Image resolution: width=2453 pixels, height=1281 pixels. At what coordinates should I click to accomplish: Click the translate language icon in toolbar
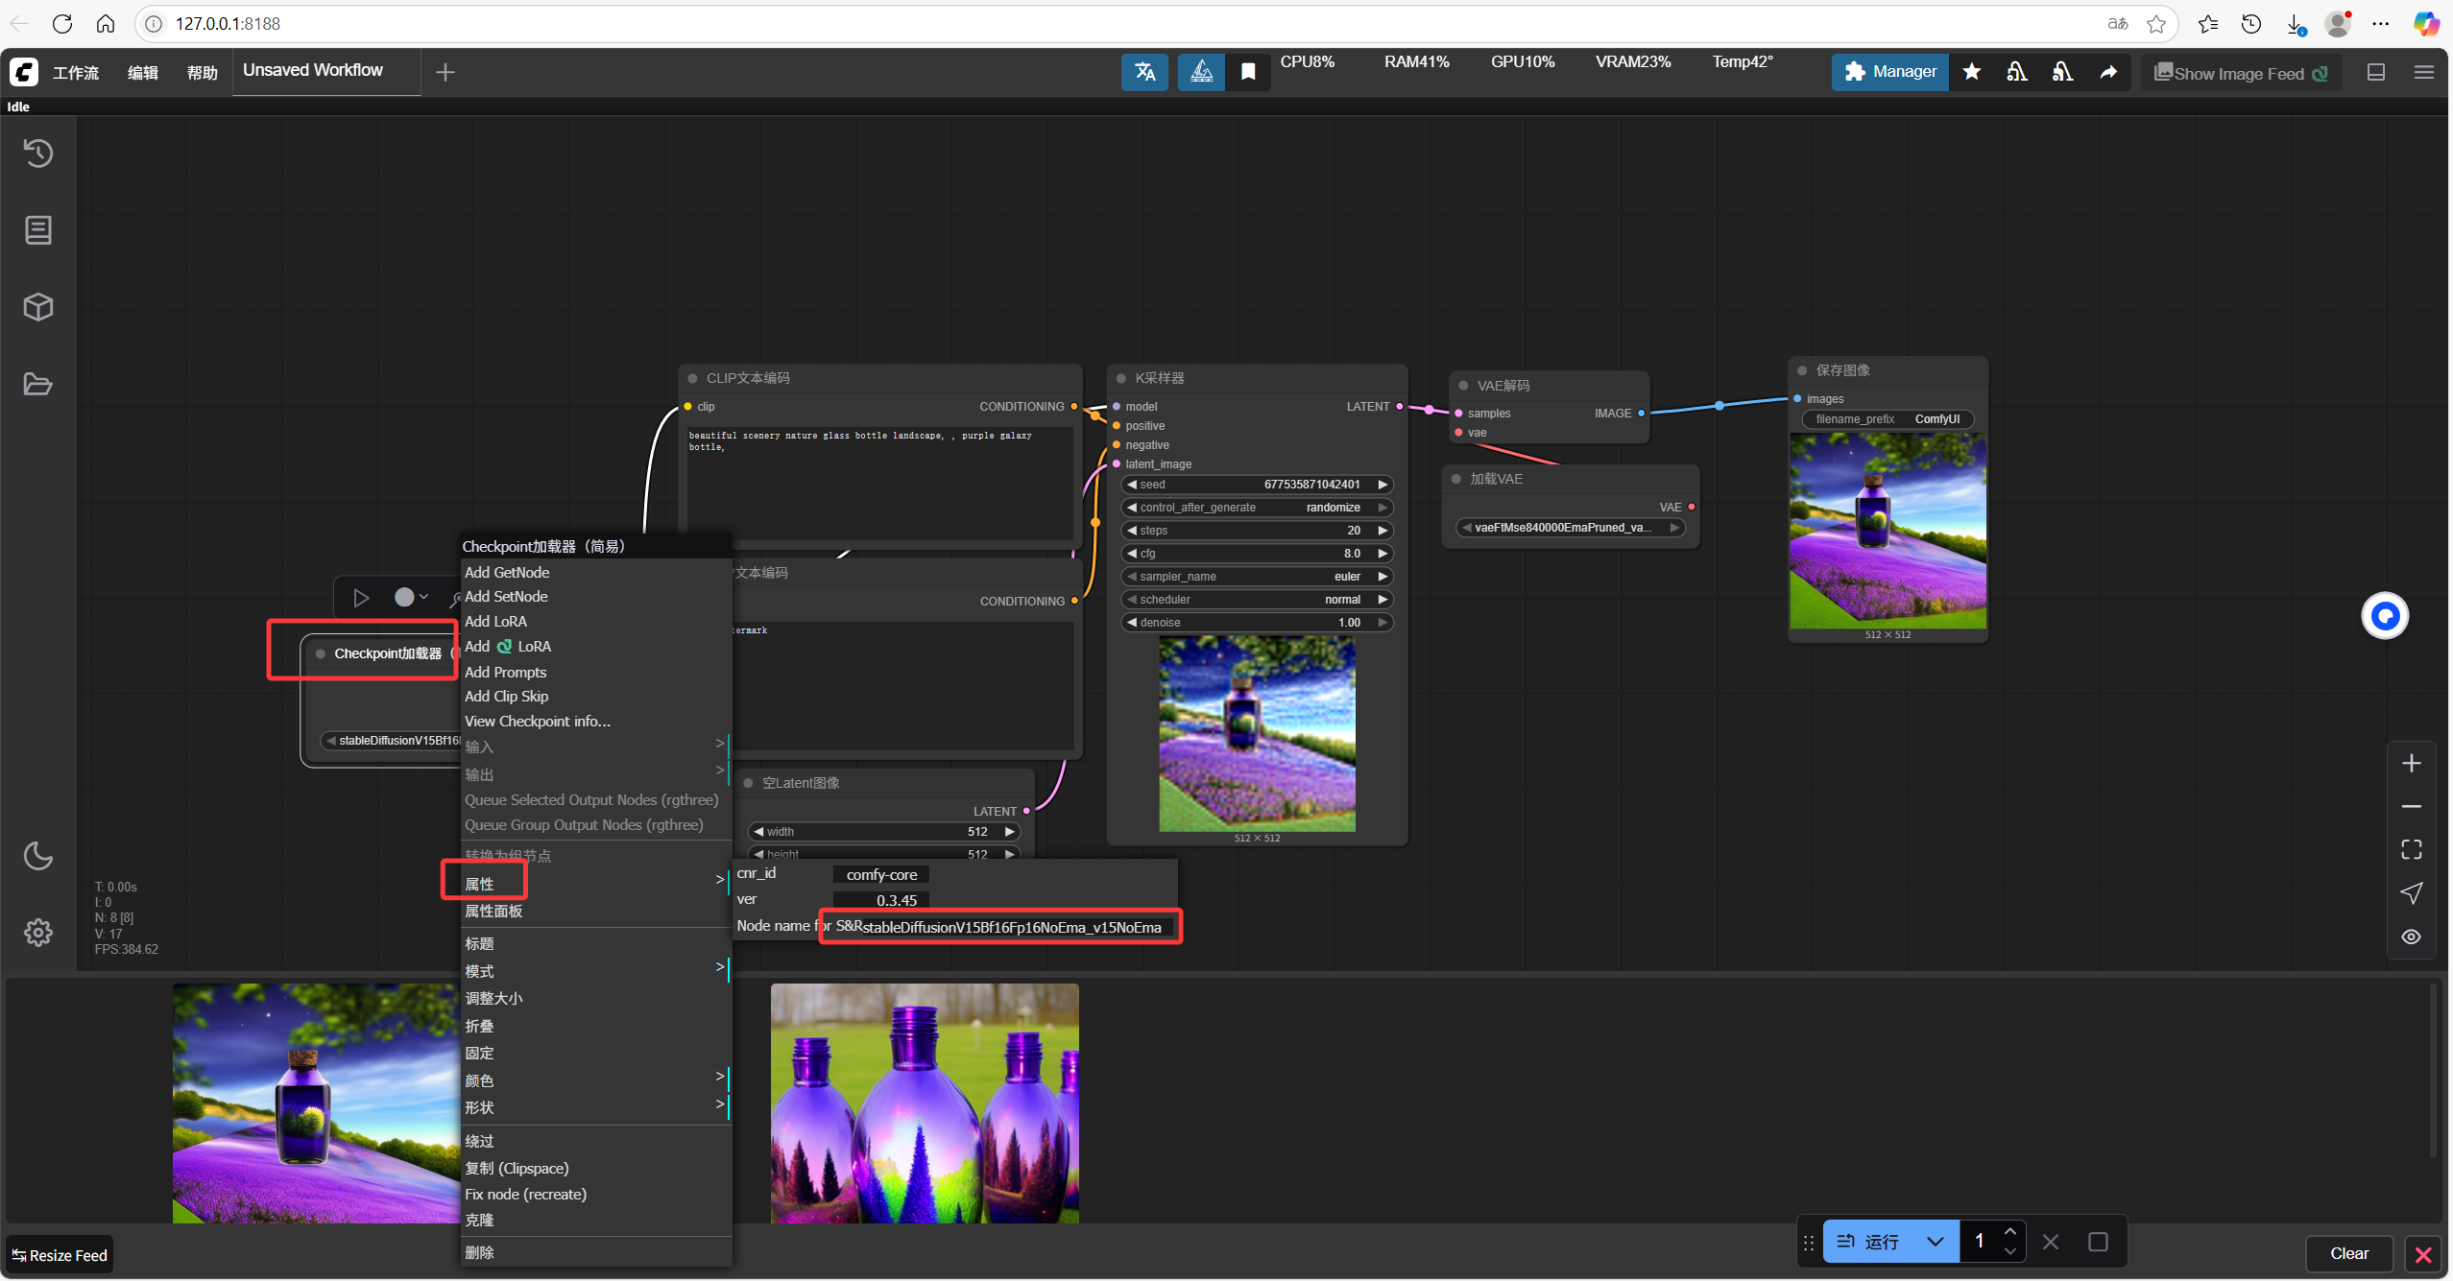coord(1144,72)
